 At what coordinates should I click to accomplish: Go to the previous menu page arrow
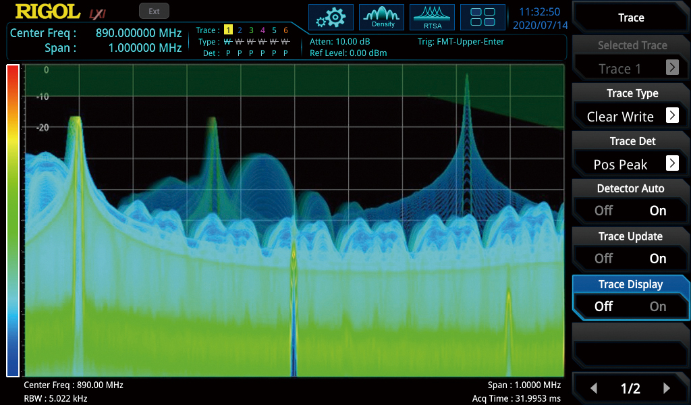point(594,388)
